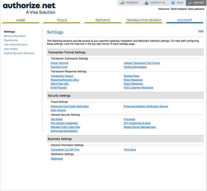207x191 pixels.
Task: Click the Help question mark icon
Action: pos(173,3)
